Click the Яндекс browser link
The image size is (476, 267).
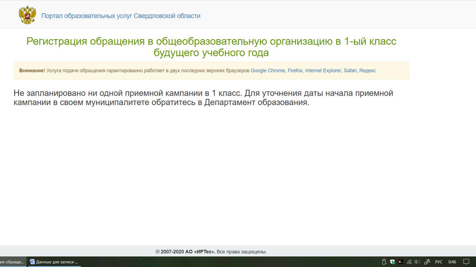pyautogui.click(x=367, y=71)
